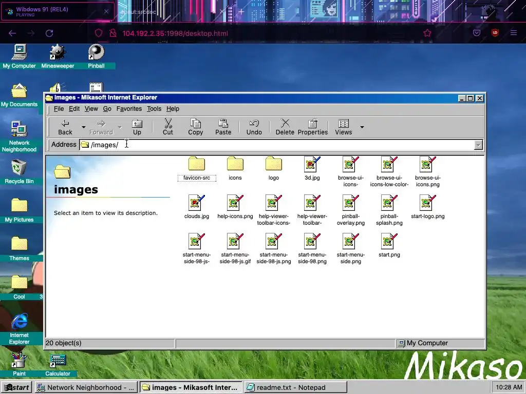
Task: Expand the Views dropdown arrow
Action: pyautogui.click(x=362, y=127)
